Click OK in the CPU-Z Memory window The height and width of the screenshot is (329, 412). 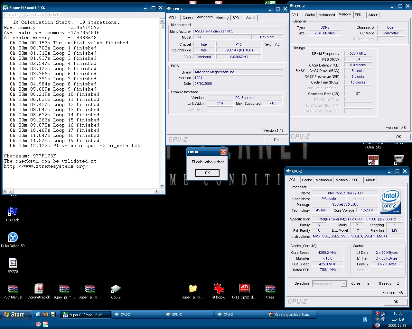(398, 137)
